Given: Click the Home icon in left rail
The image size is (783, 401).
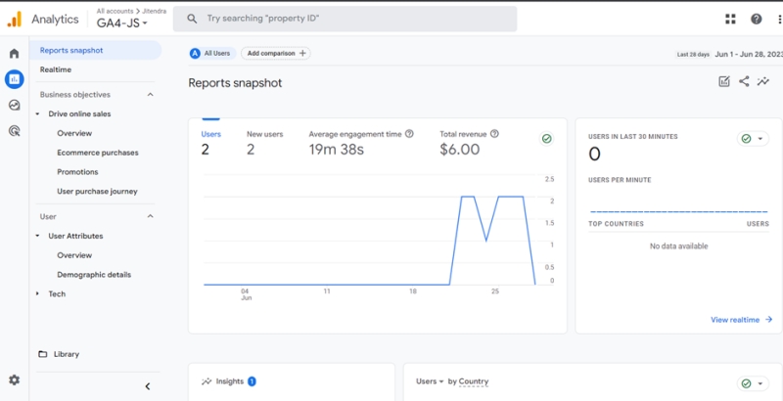Looking at the screenshot, I should pyautogui.click(x=14, y=54).
